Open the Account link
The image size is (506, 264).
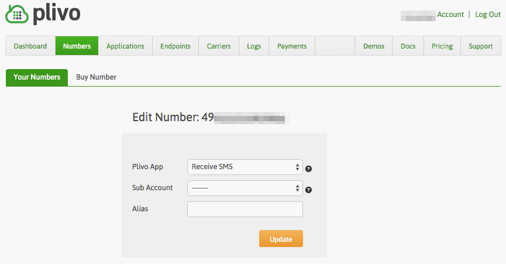pos(450,15)
